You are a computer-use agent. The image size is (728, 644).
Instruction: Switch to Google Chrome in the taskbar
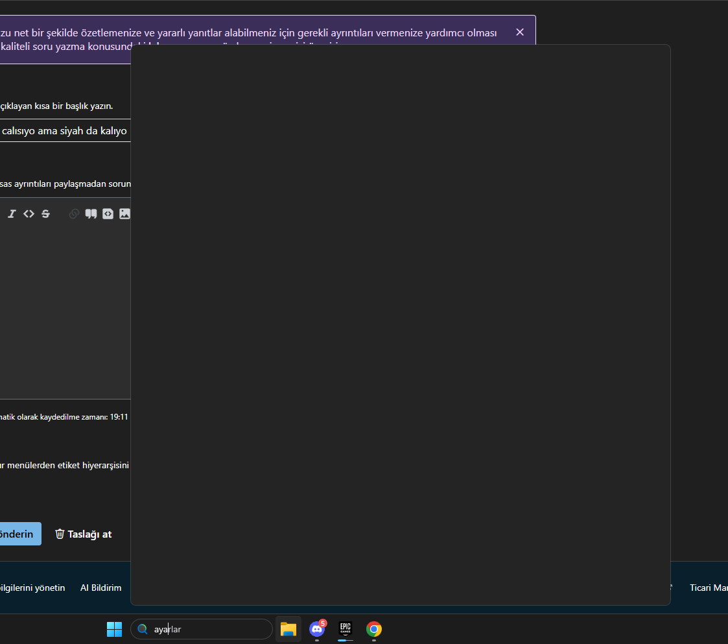[x=374, y=629]
